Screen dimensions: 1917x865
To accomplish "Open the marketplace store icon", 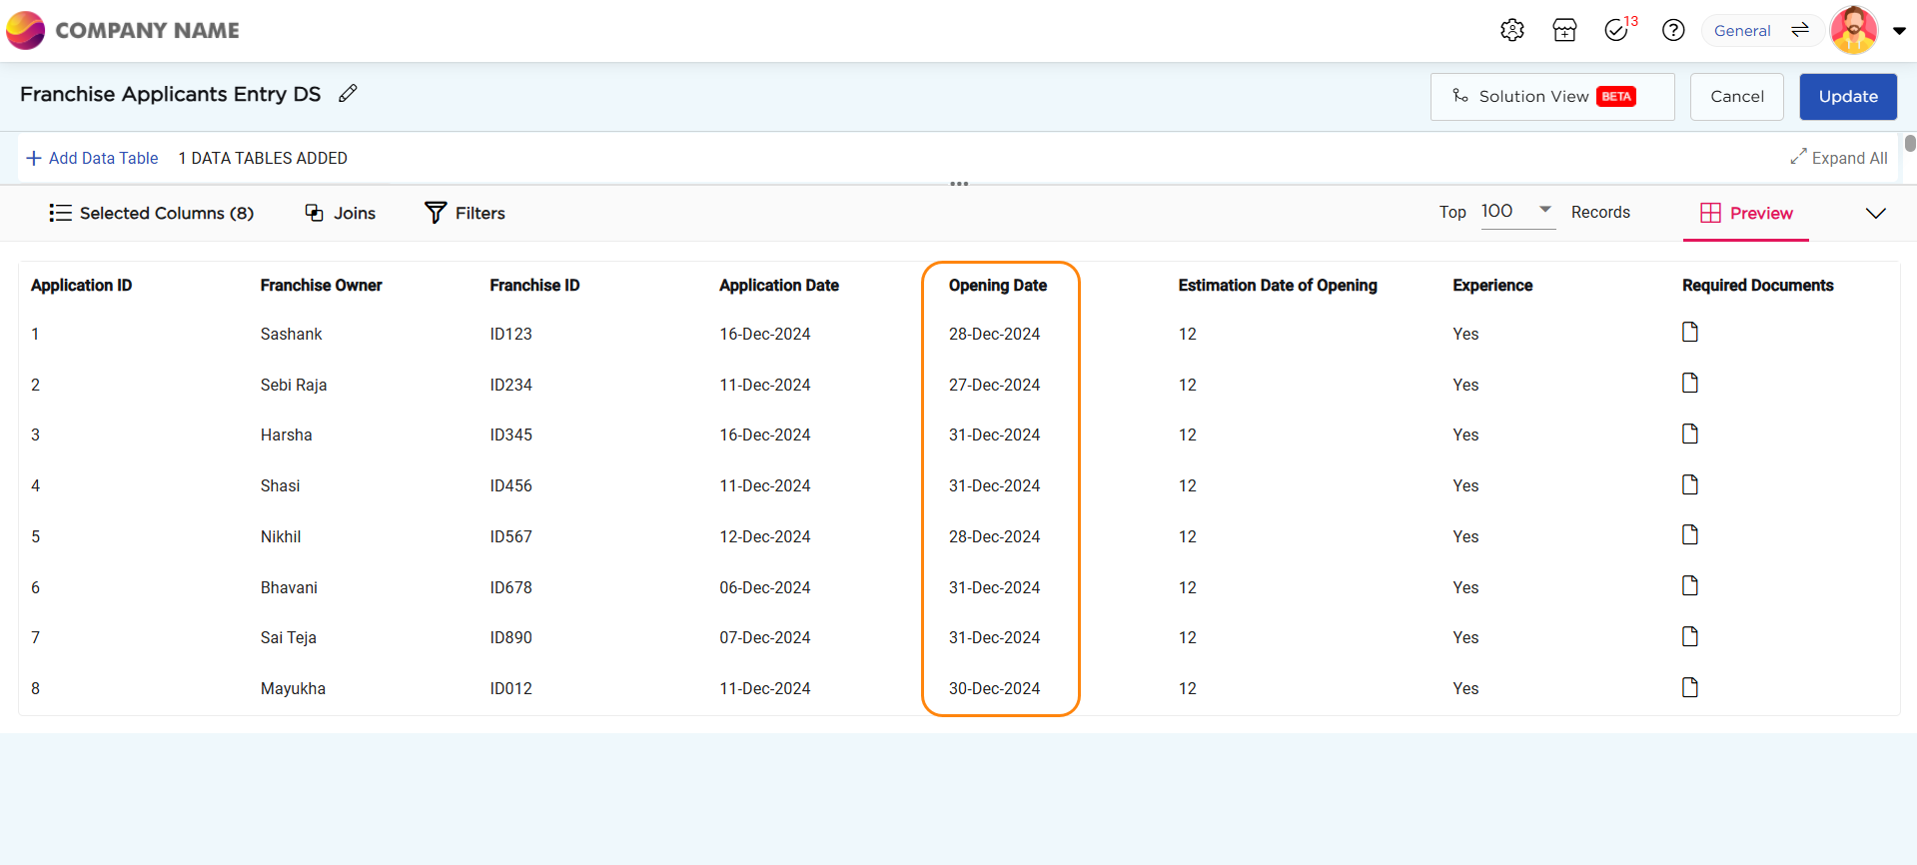I will point(1564,31).
